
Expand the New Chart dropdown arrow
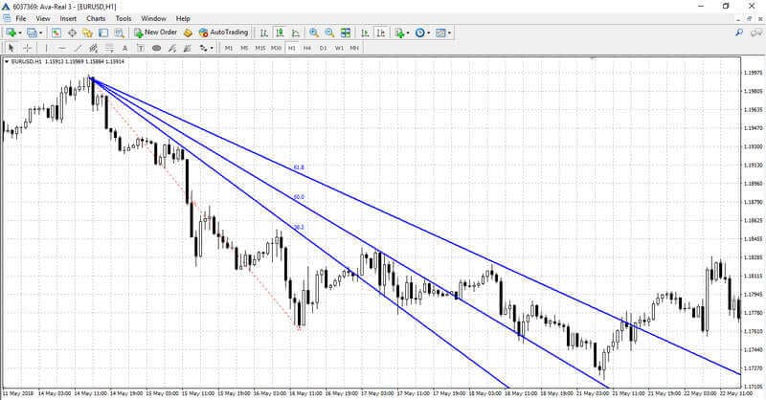click(20, 33)
